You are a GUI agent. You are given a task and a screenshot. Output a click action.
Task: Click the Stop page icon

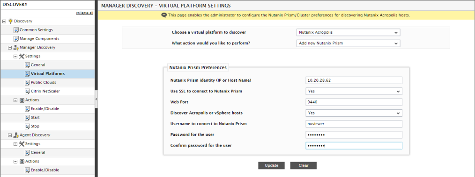[x=27, y=126]
